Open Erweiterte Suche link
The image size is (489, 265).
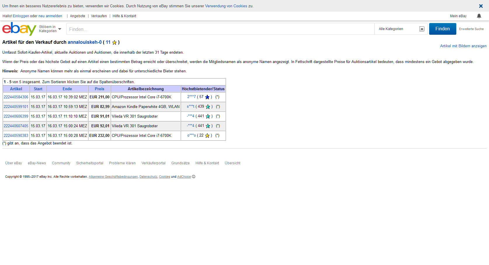pyautogui.click(x=471, y=29)
